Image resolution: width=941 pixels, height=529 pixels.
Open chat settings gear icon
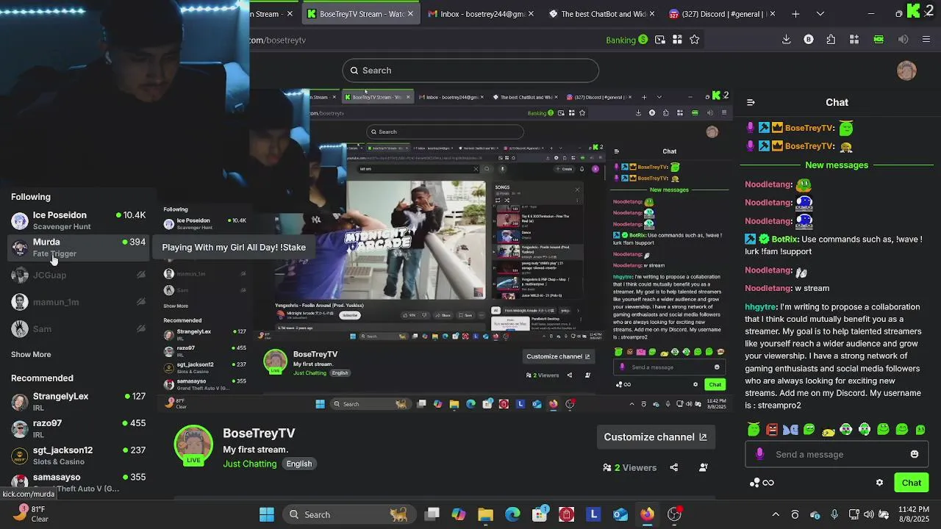(879, 483)
